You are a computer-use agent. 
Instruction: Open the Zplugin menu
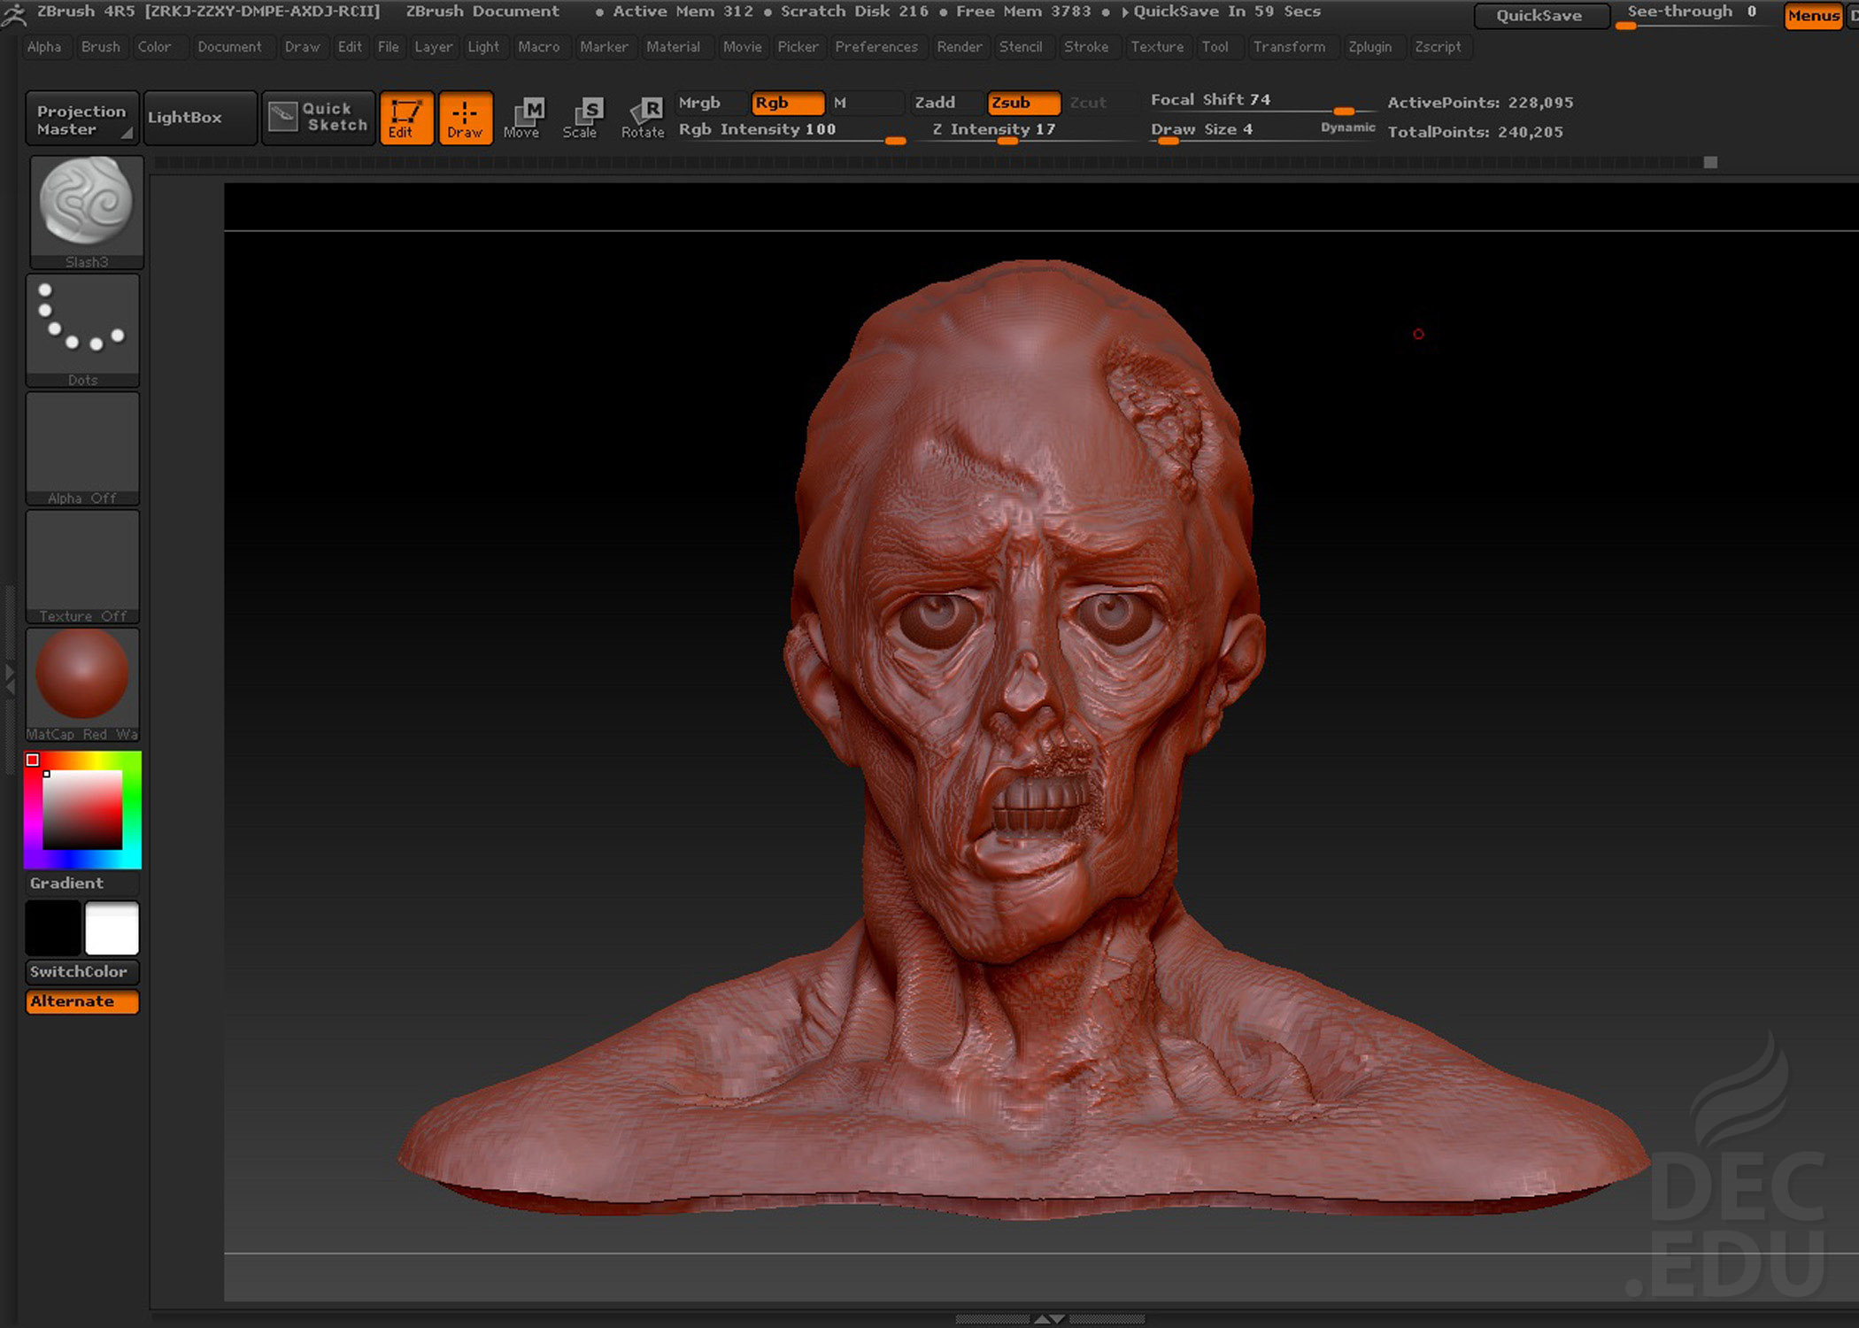(x=1369, y=47)
